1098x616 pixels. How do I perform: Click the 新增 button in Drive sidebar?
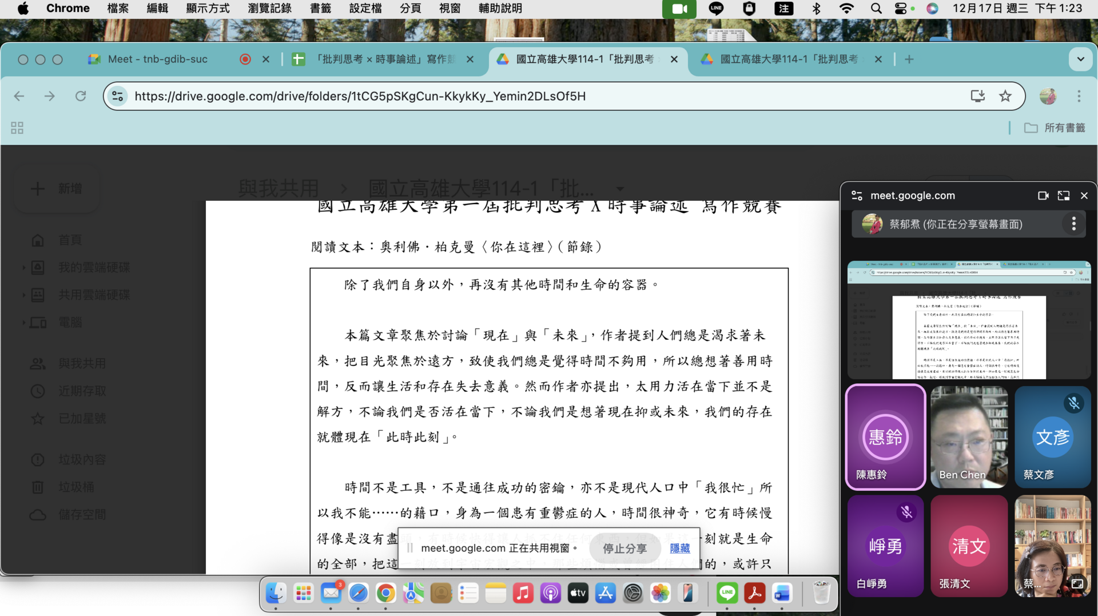click(x=57, y=189)
